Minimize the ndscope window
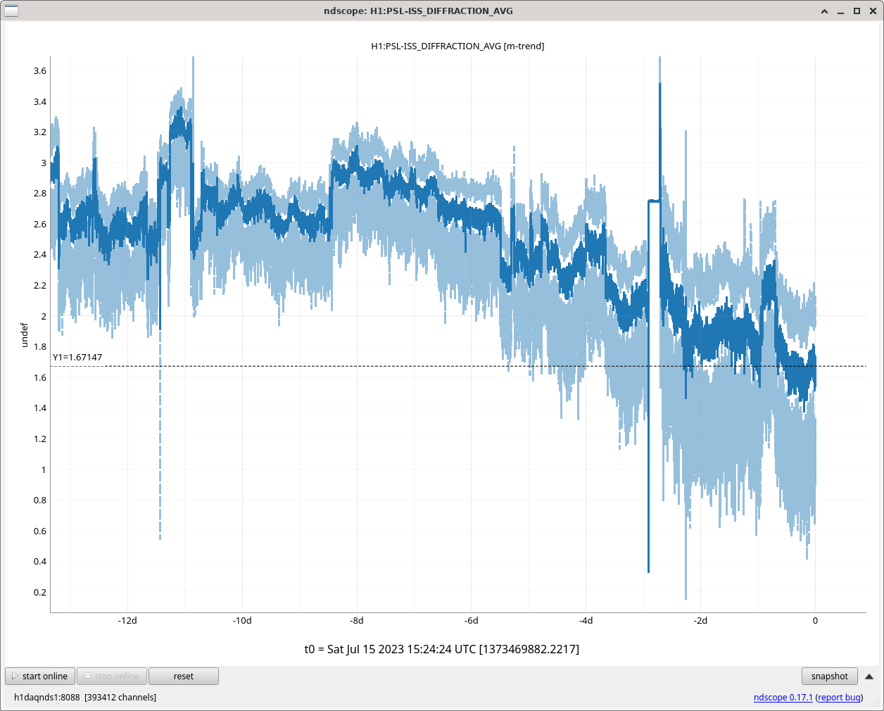This screenshot has width=884, height=711. tap(841, 11)
